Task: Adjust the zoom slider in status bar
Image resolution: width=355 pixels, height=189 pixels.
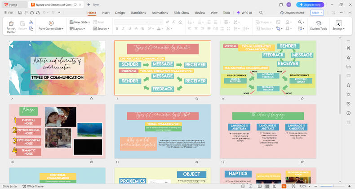Action: 333,186
